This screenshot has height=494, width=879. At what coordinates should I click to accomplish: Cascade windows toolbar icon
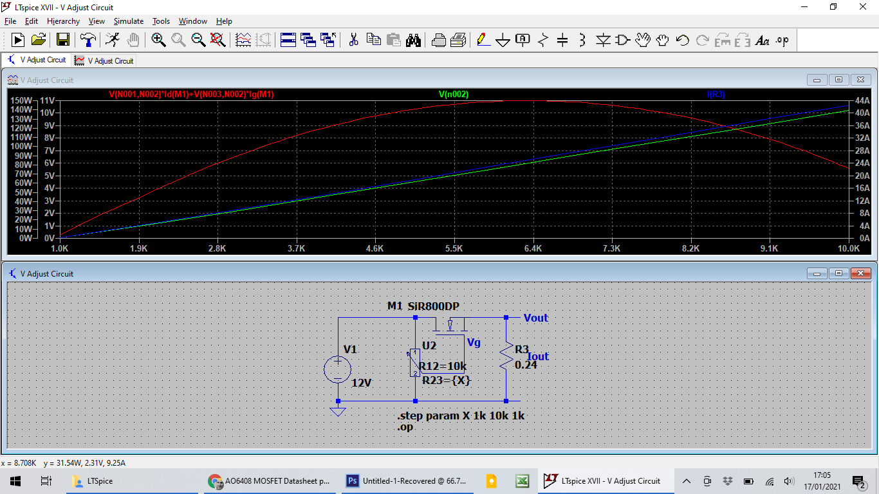pos(308,40)
